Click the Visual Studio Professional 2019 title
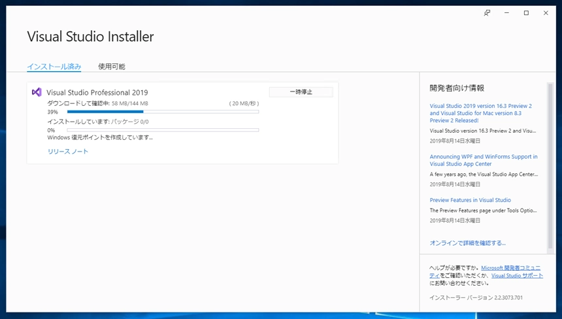This screenshot has height=319, width=562. pos(97,92)
